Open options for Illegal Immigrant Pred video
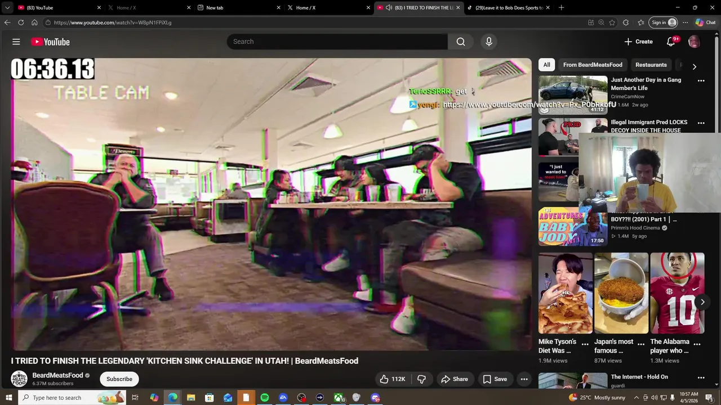The height and width of the screenshot is (405, 721). point(701,123)
